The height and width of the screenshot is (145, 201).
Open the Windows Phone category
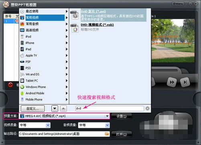[x=44, y=87]
